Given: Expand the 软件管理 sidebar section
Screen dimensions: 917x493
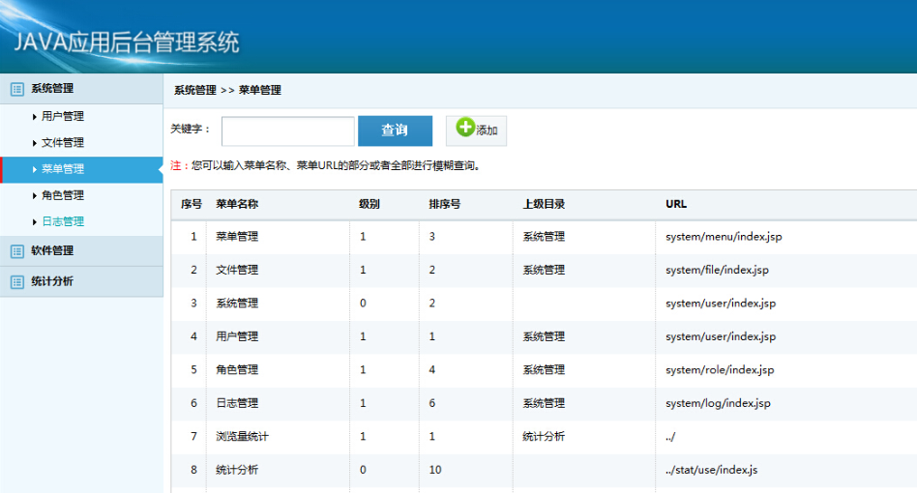Looking at the screenshot, I should [52, 251].
